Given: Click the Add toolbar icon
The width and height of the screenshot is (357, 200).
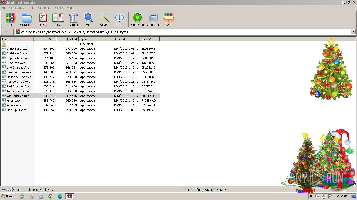Looking at the screenshot, I should click(10, 19).
